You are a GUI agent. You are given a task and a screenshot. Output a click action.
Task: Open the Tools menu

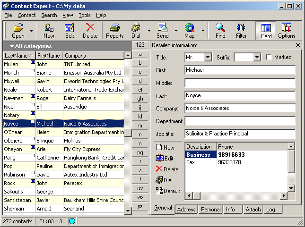click(x=85, y=15)
